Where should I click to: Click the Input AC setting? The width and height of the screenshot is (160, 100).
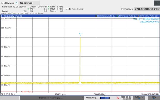14,11
